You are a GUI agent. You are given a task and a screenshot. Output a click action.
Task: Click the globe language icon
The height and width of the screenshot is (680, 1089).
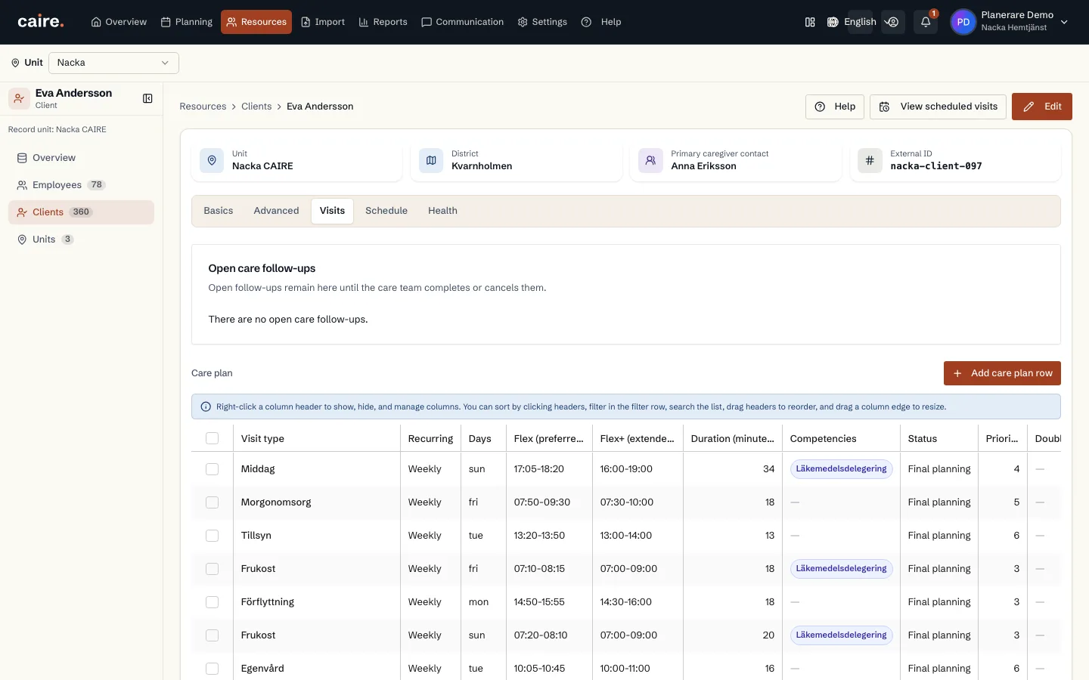(833, 22)
